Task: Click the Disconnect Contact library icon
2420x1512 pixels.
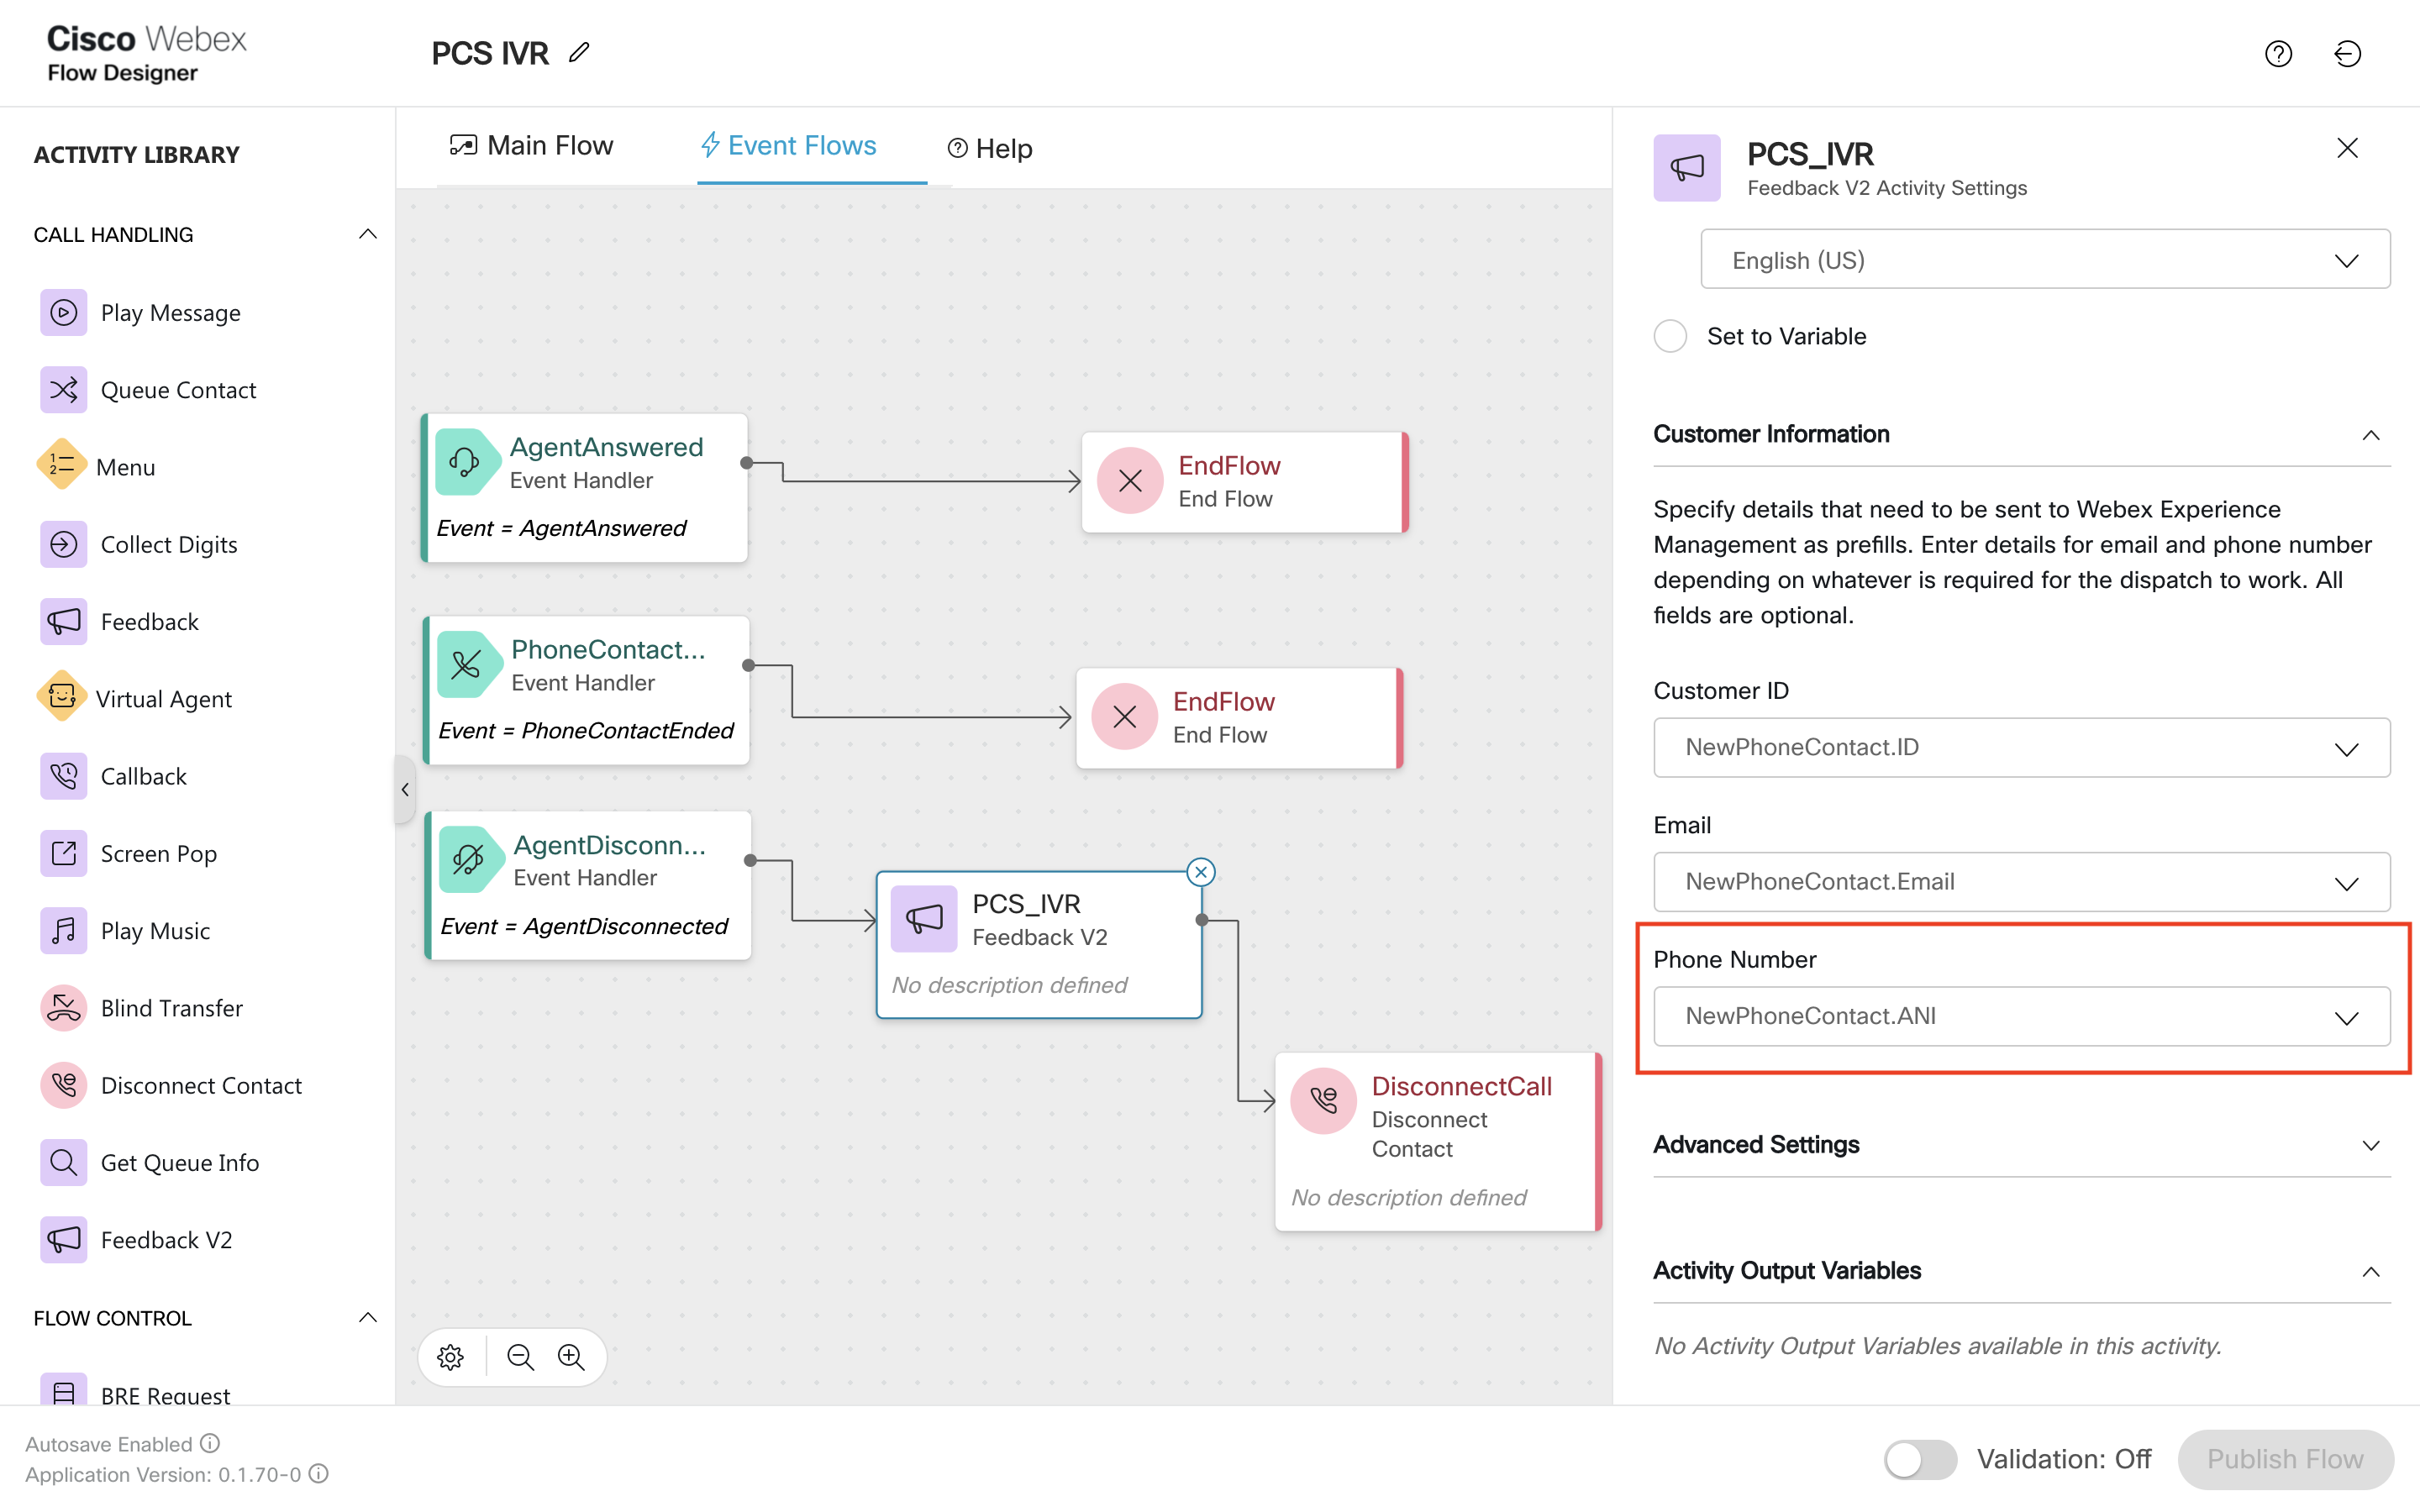Action: [63, 1085]
